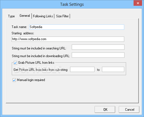The height and width of the screenshot is (117, 144).
Task: Confirm settings with the OK button
Action: pos(105,110)
